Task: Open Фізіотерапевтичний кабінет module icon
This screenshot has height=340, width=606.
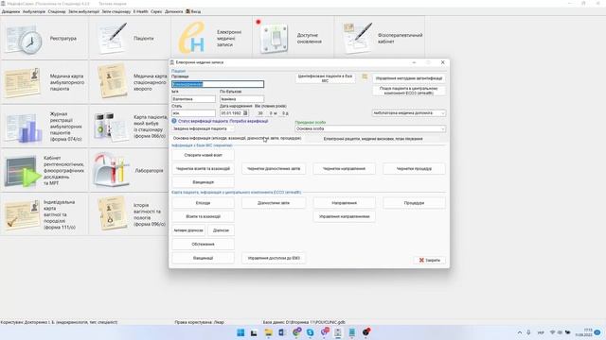Action: click(x=358, y=38)
